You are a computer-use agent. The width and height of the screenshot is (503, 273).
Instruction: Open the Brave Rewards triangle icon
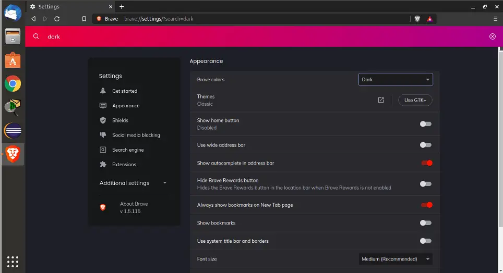[x=429, y=19]
